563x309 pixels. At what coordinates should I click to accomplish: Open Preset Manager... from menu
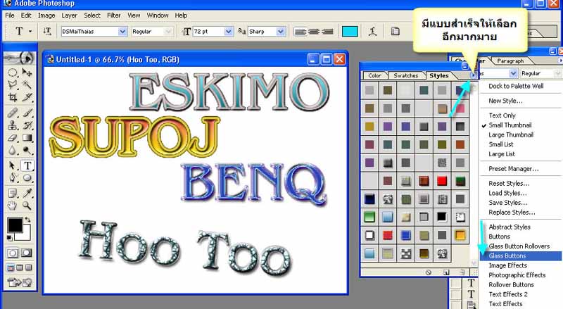click(x=514, y=168)
